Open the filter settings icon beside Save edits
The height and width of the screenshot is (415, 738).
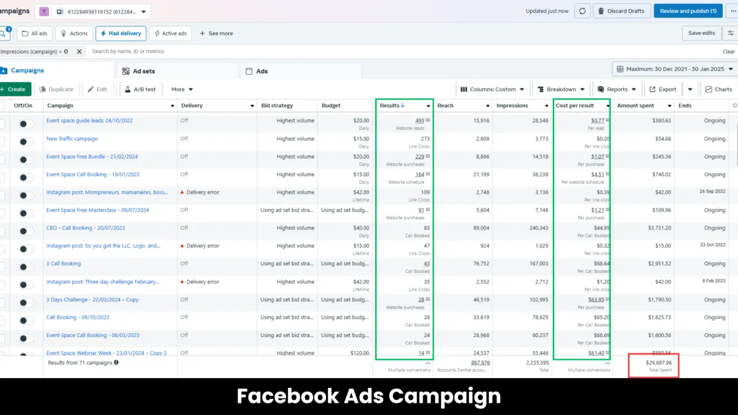731,33
